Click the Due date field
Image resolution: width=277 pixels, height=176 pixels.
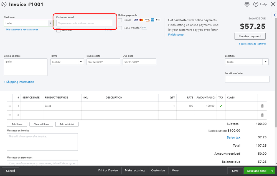[x=139, y=62]
